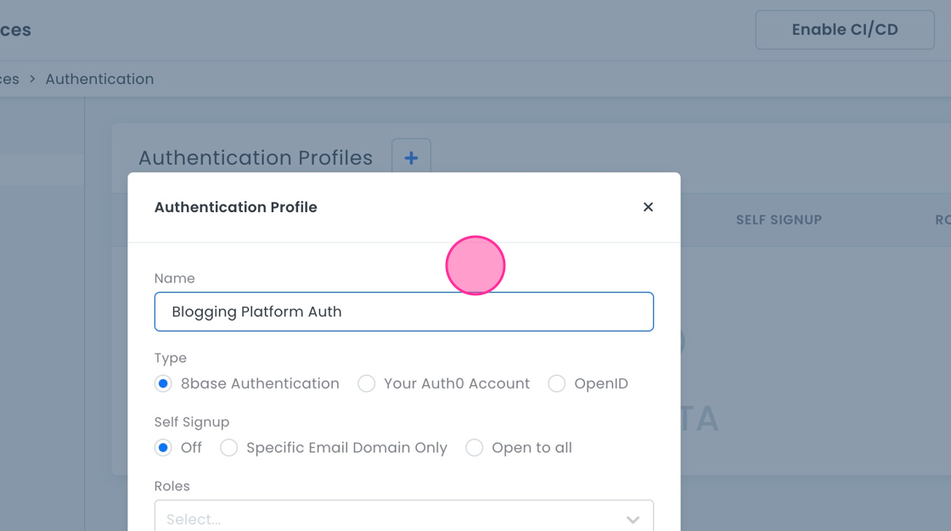Click the Name input field
Viewport: 951px width, 531px height.
pos(403,311)
